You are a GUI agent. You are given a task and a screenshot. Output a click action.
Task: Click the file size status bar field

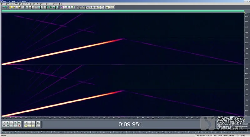coord(232,135)
